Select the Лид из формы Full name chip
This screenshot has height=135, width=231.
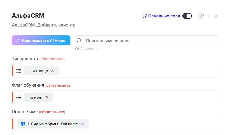click(x=52, y=124)
